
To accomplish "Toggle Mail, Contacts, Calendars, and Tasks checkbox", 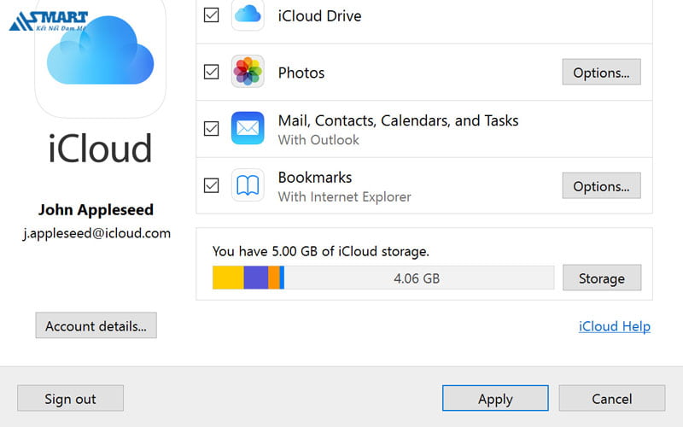I will 211,128.
